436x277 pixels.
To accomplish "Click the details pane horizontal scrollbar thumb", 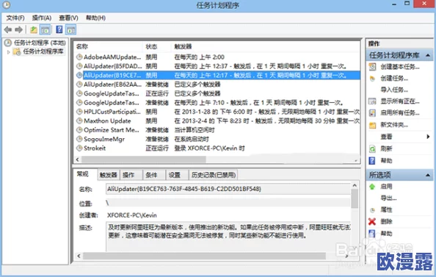I will point(204,256).
